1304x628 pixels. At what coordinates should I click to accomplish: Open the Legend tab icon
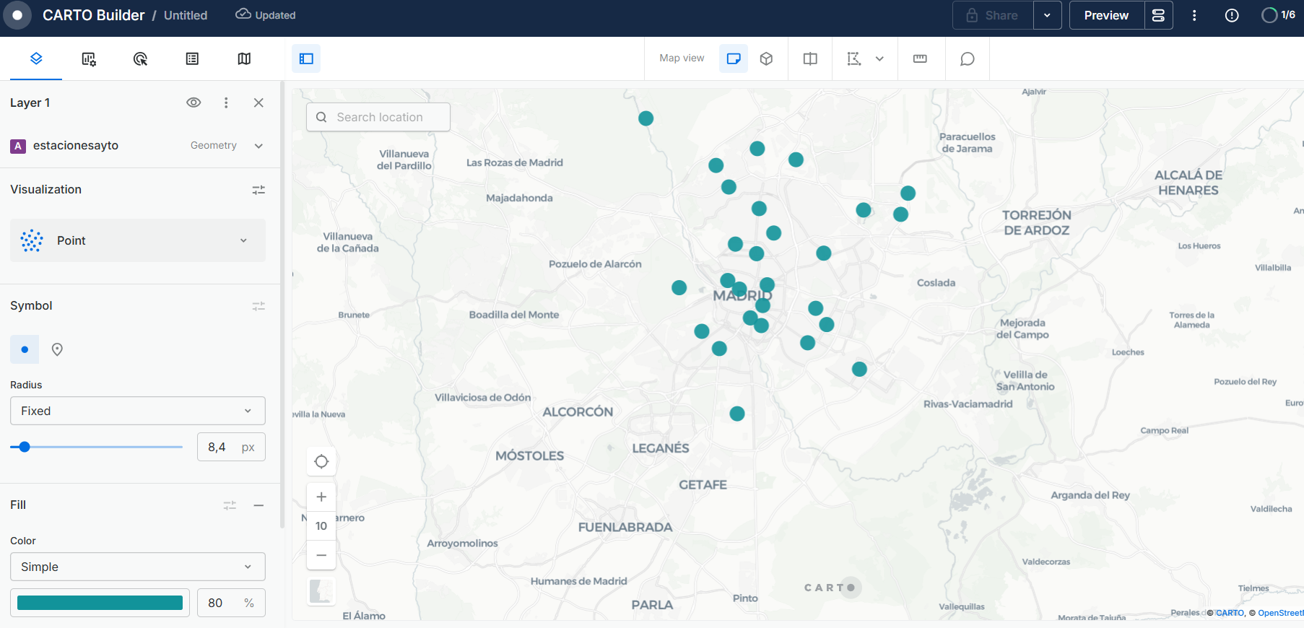pos(192,58)
